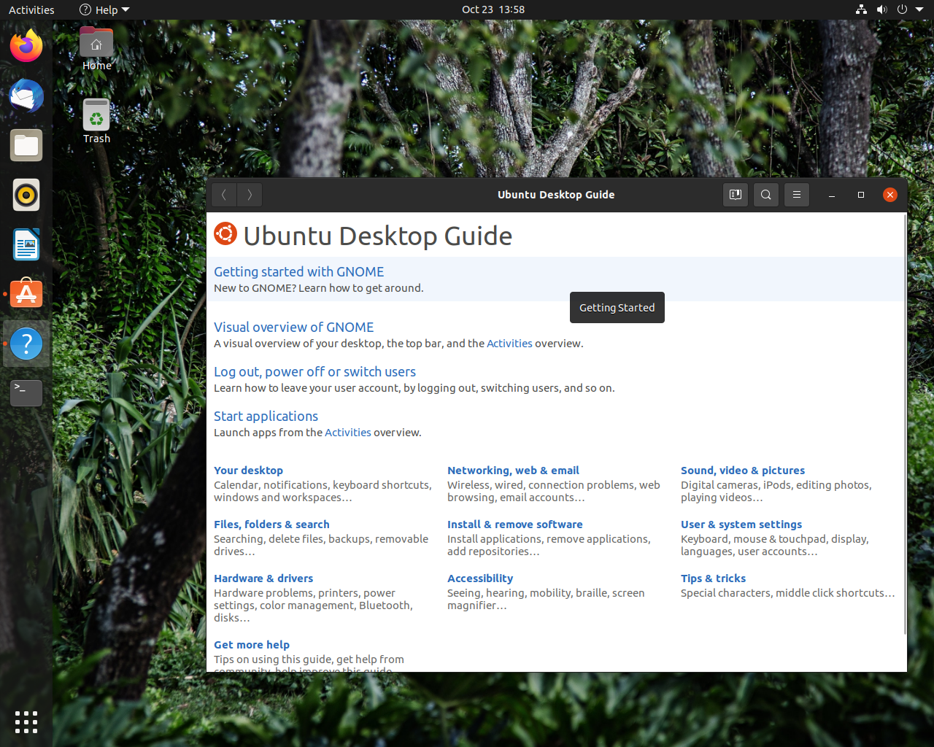This screenshot has height=747, width=934.
Task: Click 'New to GNOME? Learn how to get around.'
Action: click(318, 288)
